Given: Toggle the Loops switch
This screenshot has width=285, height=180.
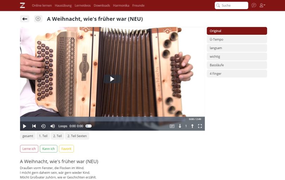Looking at the screenshot, I should [89, 126].
